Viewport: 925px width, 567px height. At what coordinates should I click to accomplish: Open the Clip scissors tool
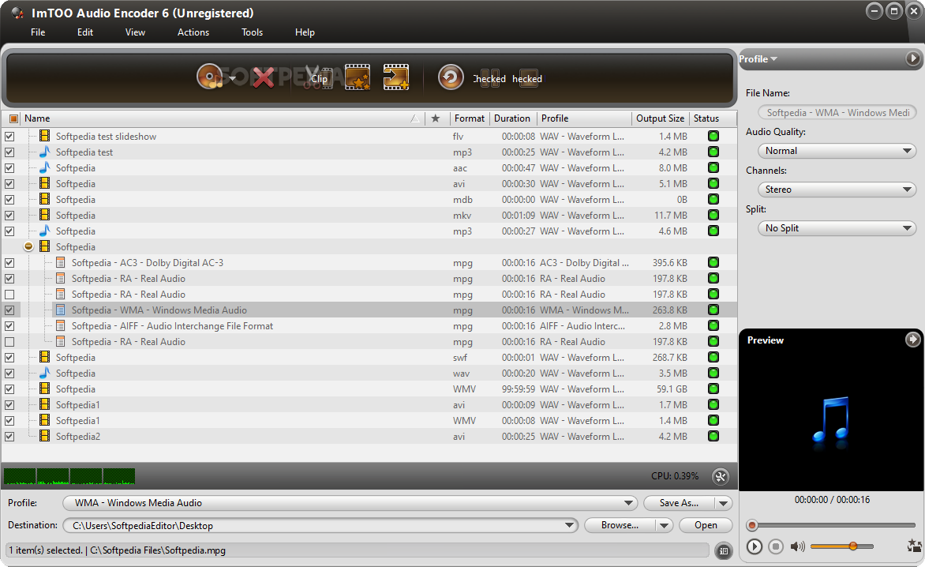[317, 77]
